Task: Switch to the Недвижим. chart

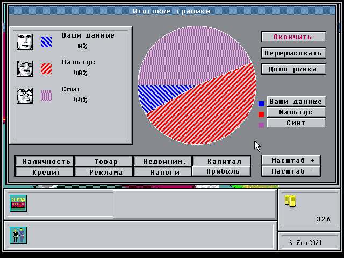Action: [162, 161]
